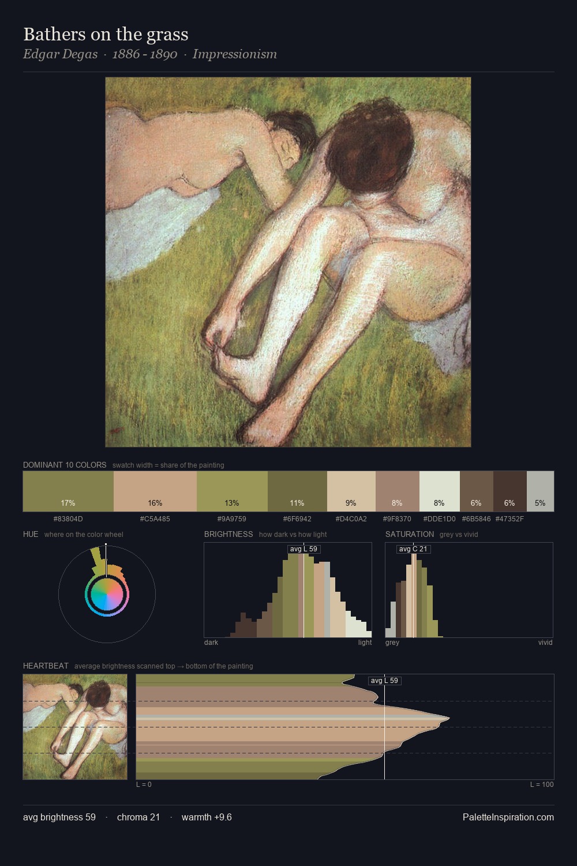The image size is (577, 866).
Task: Choose the pale #DDE1D0 swatch
Action: (x=439, y=491)
